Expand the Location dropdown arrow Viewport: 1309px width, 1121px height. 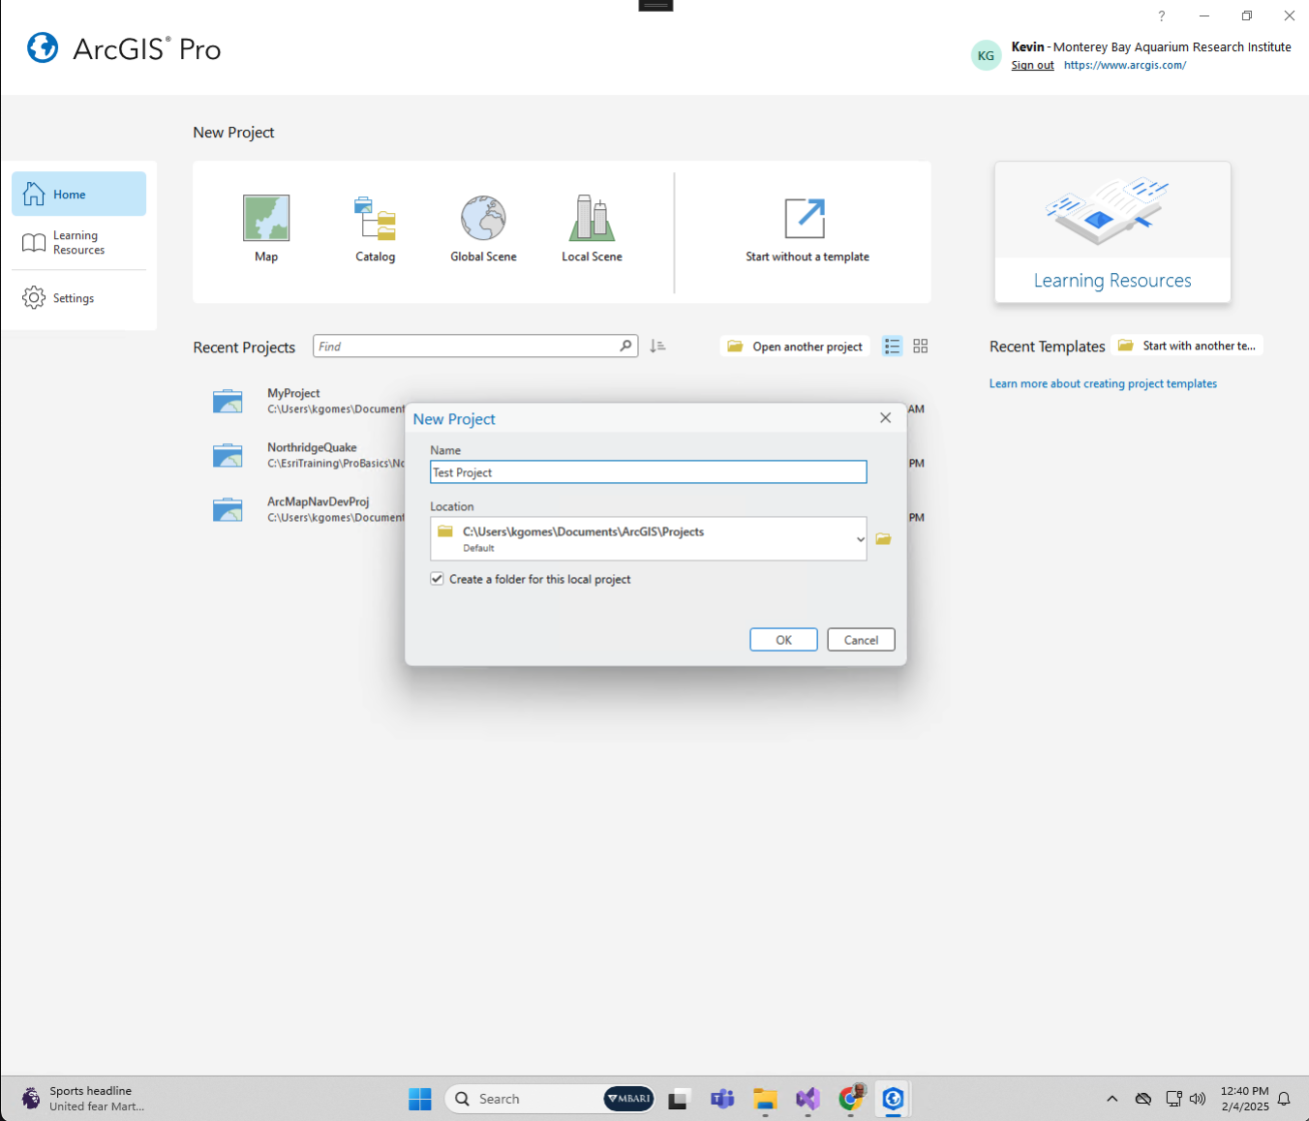pos(860,539)
